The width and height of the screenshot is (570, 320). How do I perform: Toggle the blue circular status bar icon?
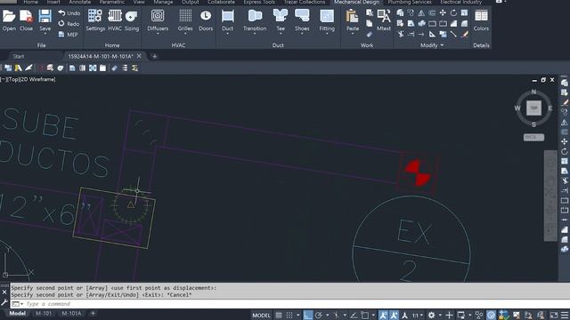click(x=491, y=315)
